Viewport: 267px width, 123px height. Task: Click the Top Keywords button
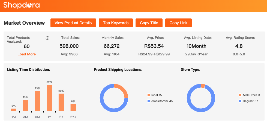tap(116, 23)
